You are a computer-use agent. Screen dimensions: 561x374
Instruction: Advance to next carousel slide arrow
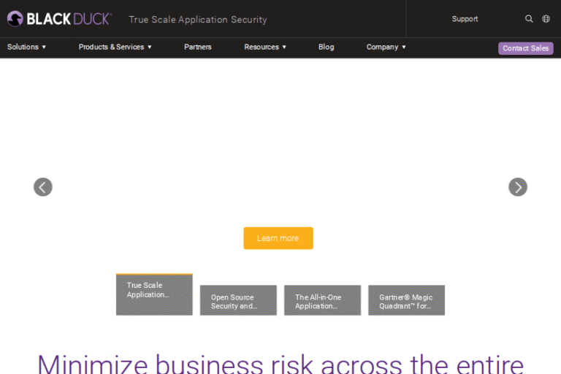(x=518, y=187)
